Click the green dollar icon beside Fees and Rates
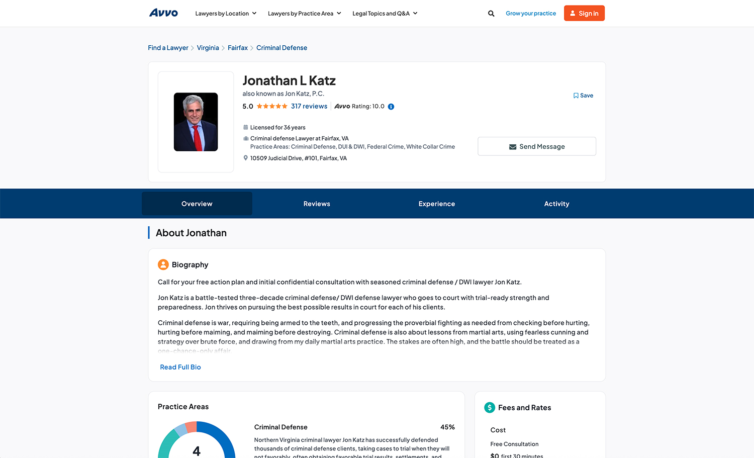Viewport: 754px width, 458px height. tap(490, 407)
